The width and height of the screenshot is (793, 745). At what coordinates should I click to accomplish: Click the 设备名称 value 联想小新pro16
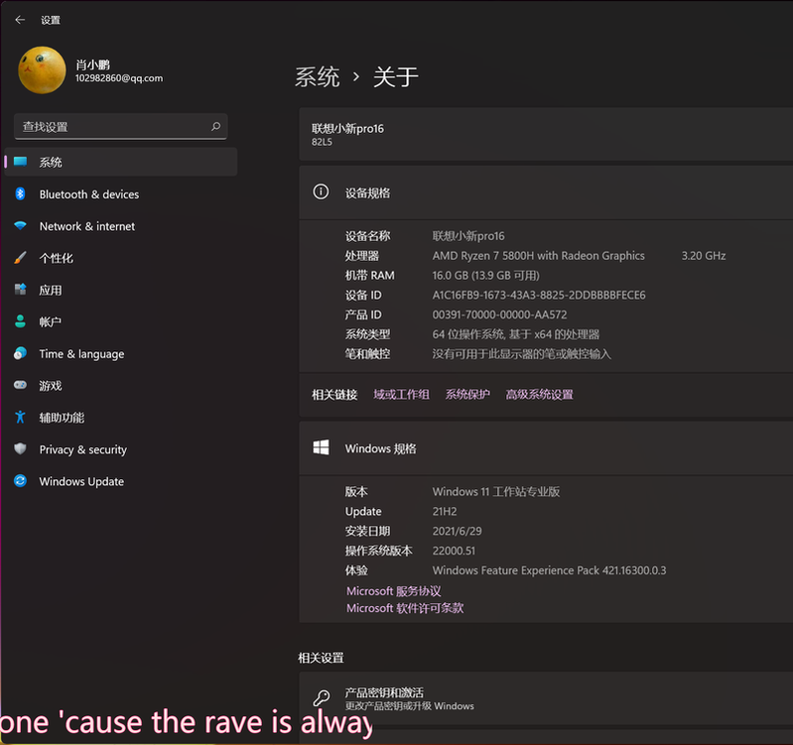pyautogui.click(x=468, y=236)
